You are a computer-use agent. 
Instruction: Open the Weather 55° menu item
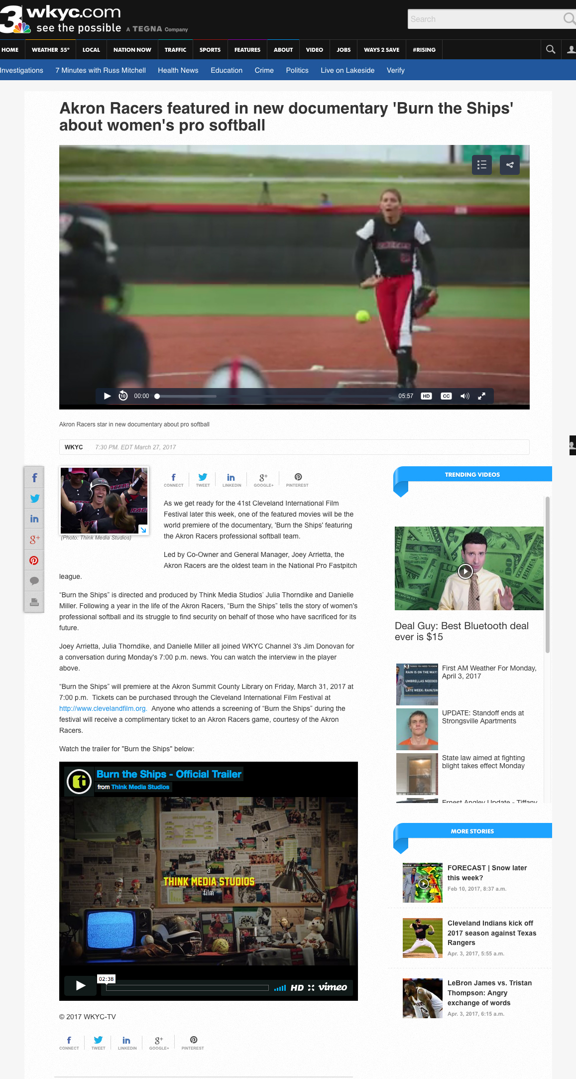pos(50,50)
